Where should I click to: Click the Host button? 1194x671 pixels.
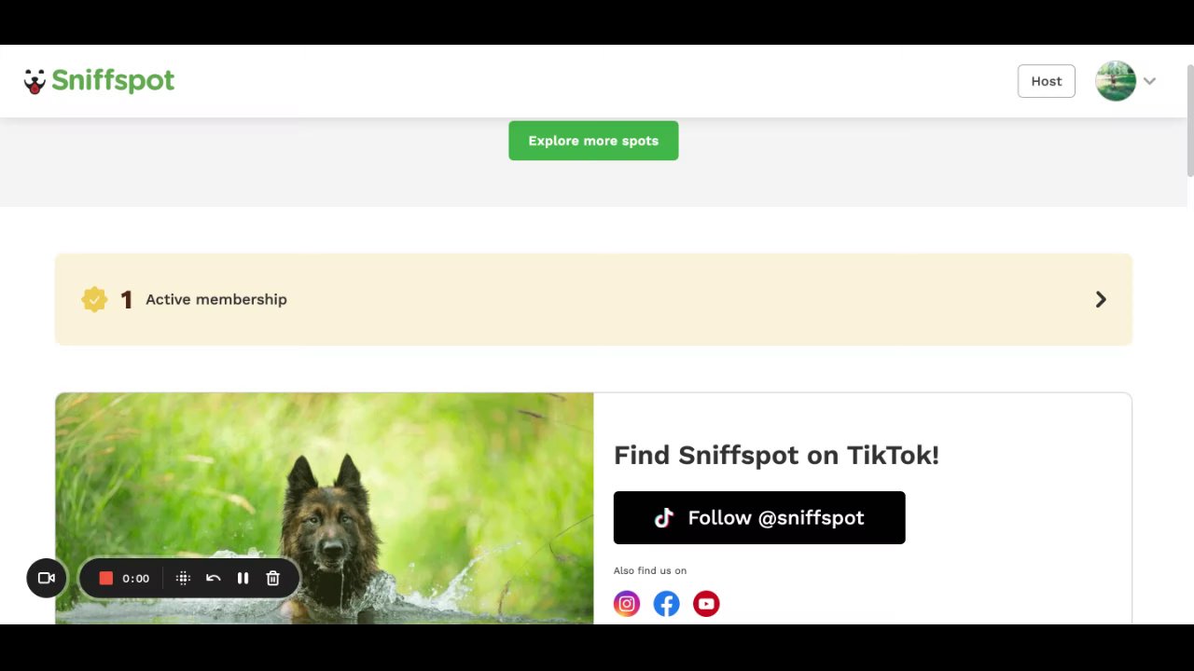click(1047, 81)
